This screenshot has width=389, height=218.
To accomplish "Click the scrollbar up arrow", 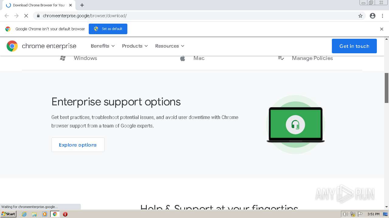I will click(387, 39).
